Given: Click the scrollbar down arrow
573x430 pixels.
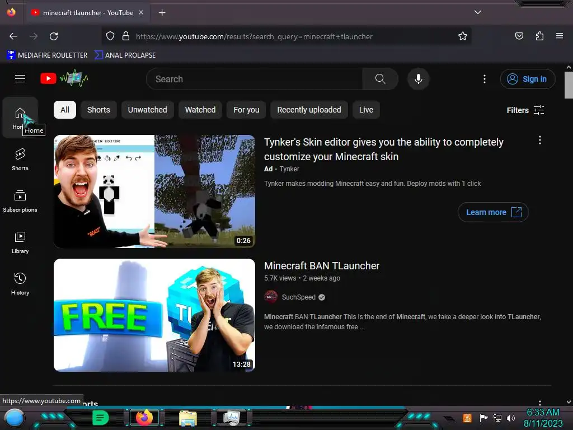Looking at the screenshot, I should click(x=569, y=402).
